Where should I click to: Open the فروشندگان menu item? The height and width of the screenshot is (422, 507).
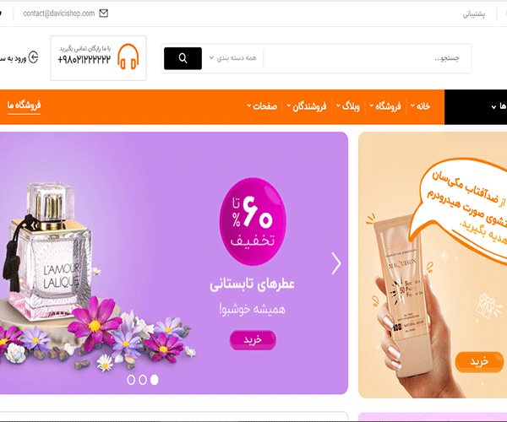(x=307, y=106)
